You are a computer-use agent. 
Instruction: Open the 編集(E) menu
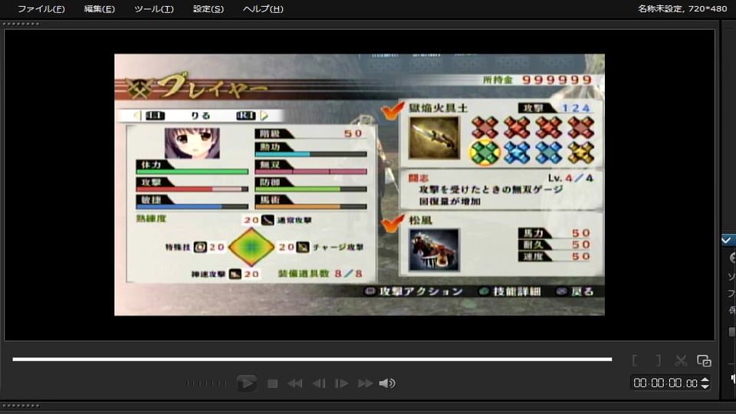[100, 9]
